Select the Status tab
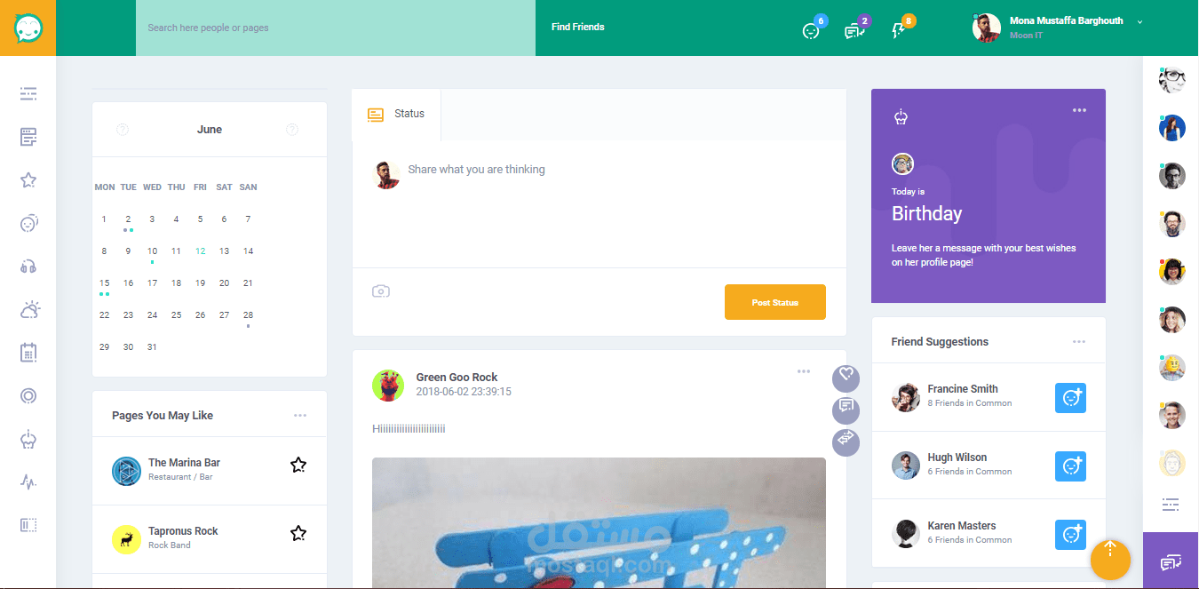The height and width of the screenshot is (589, 1199). click(396, 115)
